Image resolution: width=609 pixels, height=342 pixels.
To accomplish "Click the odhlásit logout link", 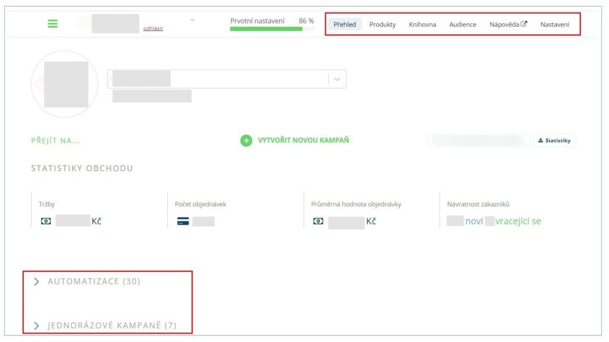I will [x=153, y=28].
